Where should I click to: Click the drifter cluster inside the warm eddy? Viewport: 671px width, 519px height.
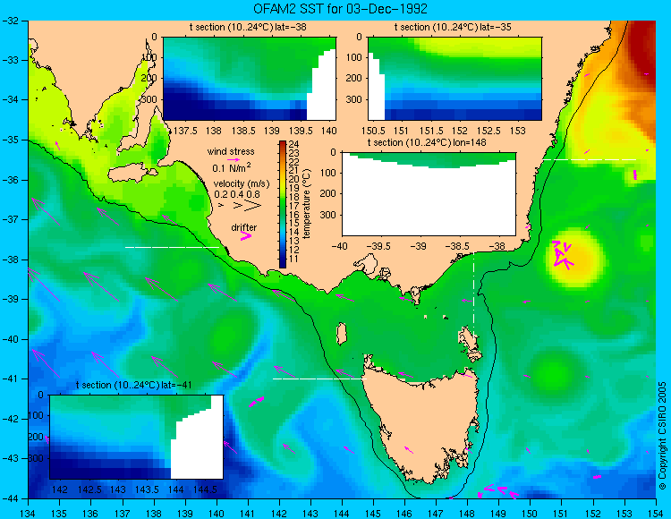click(x=563, y=255)
